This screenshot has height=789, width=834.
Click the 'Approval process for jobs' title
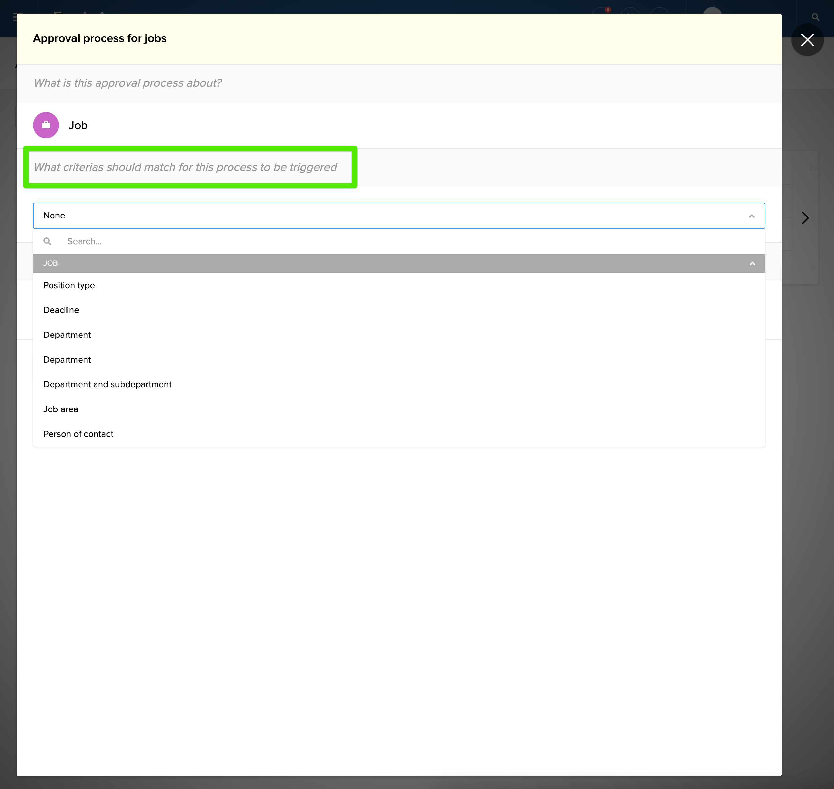[x=100, y=38]
